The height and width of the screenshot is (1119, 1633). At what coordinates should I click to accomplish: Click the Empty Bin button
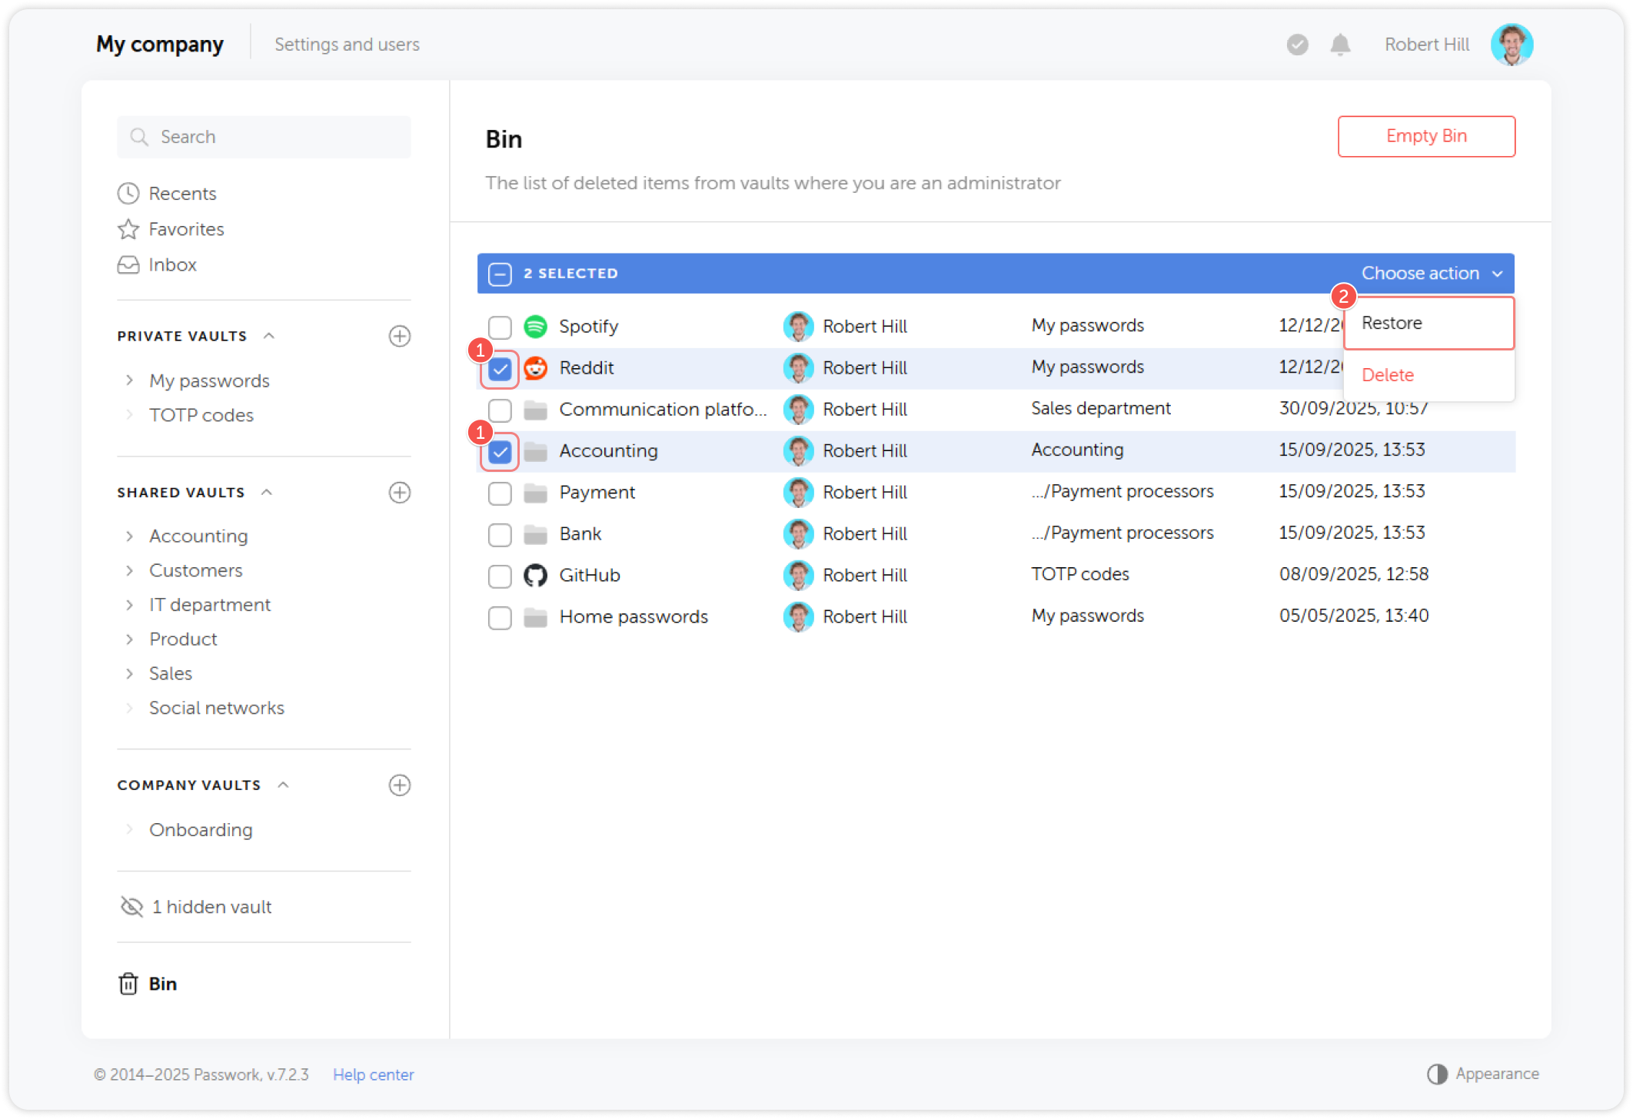(1426, 136)
